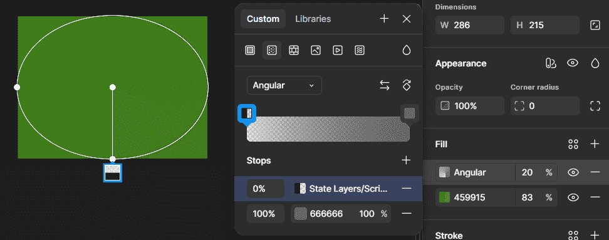Click the gradient bar to add a stop
The image size is (609, 240).
coord(328,129)
